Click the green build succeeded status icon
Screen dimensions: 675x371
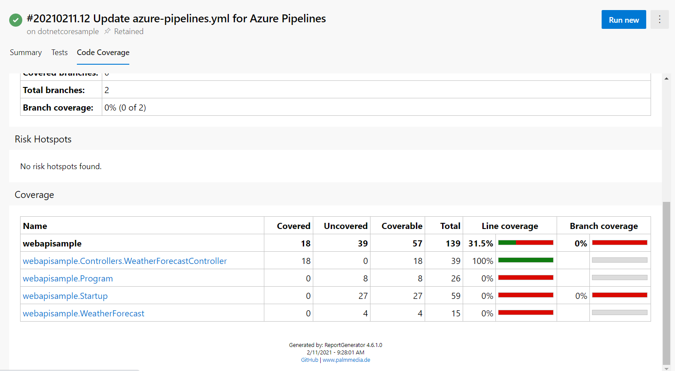pyautogui.click(x=16, y=20)
